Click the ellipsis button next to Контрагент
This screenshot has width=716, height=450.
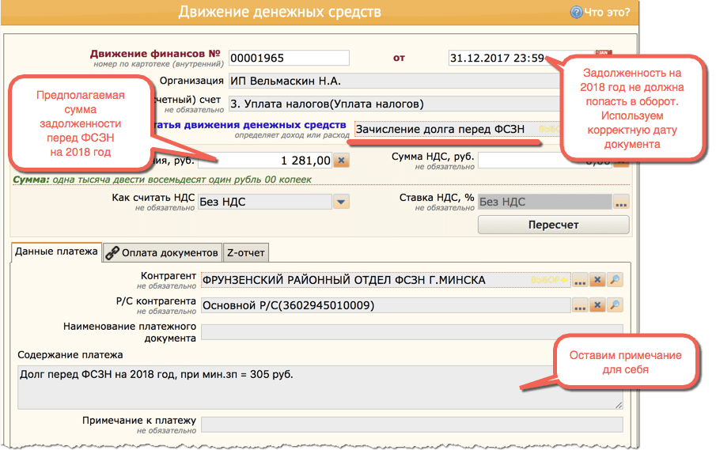tap(581, 280)
